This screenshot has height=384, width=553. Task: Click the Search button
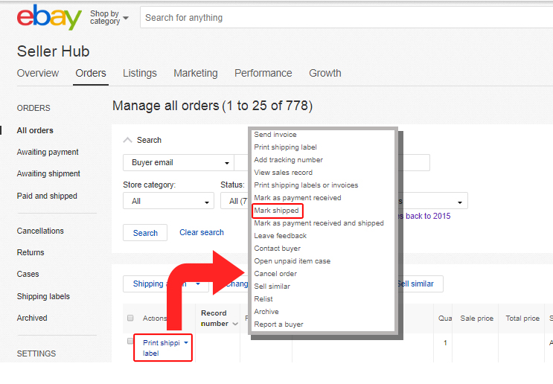[145, 233]
